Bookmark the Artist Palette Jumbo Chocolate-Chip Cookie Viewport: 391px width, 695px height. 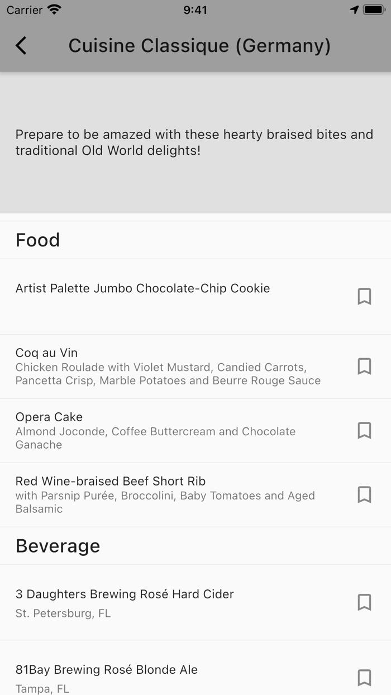(364, 296)
